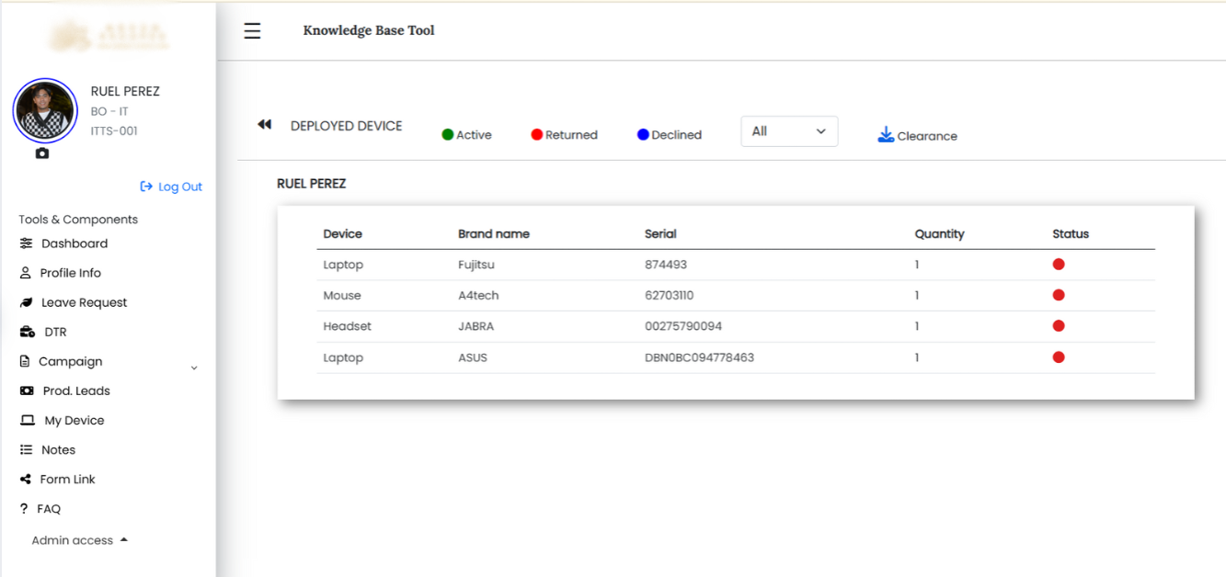
Task: Click the Form Link share icon
Action: pos(26,479)
